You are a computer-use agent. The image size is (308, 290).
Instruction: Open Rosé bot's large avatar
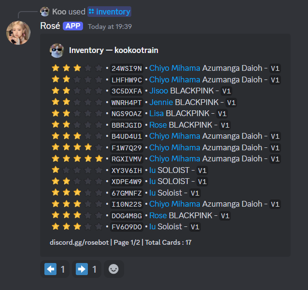point(18,33)
